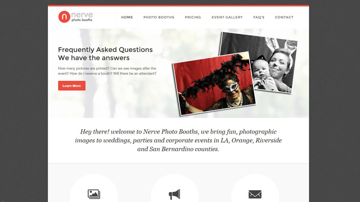360x202 pixels.
Task: Click the megaphone icon
Action: pos(175,194)
